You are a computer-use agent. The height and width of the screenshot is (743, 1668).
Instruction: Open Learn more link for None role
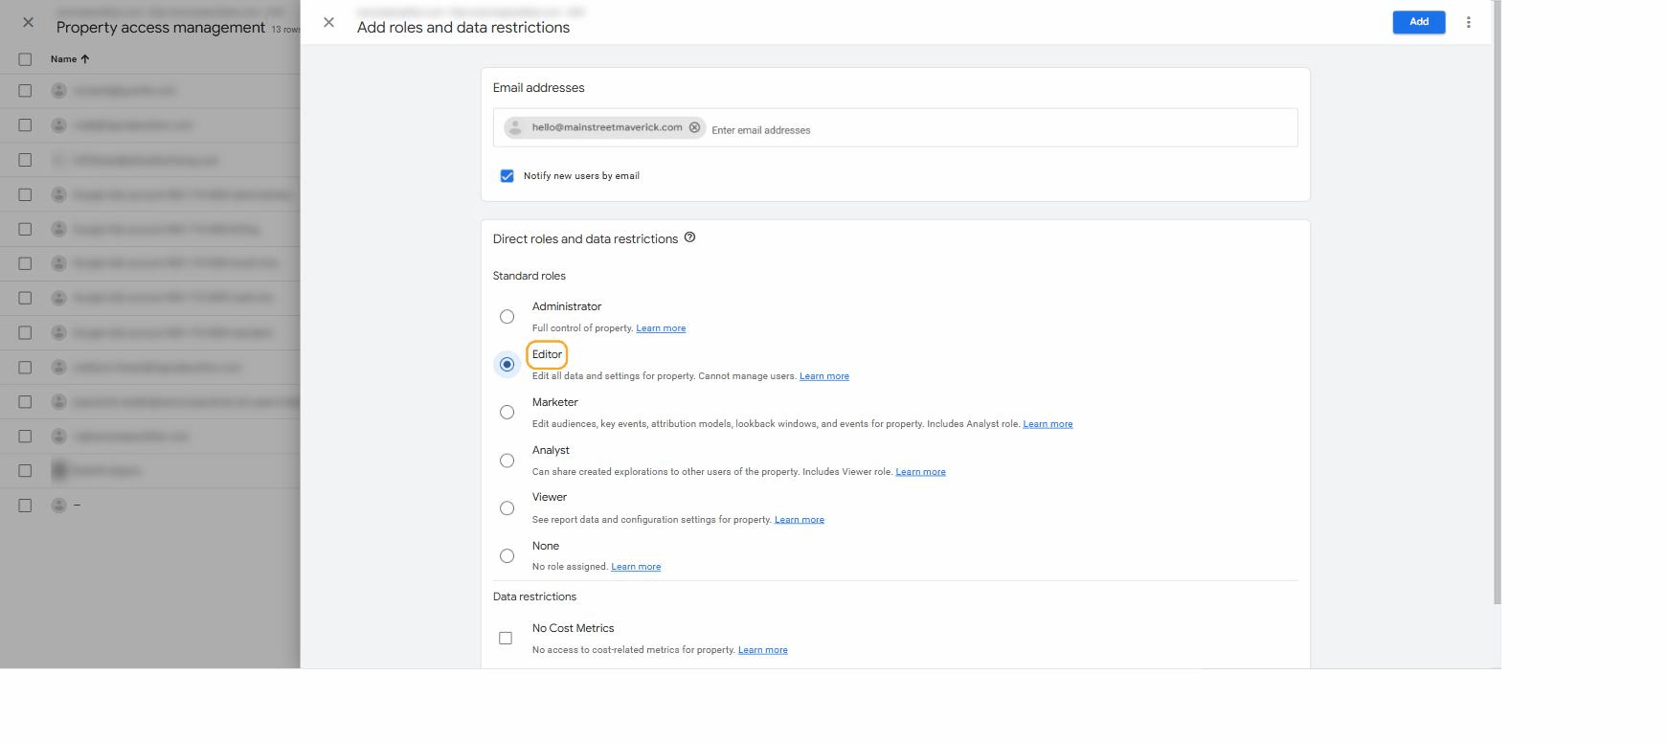point(636,567)
